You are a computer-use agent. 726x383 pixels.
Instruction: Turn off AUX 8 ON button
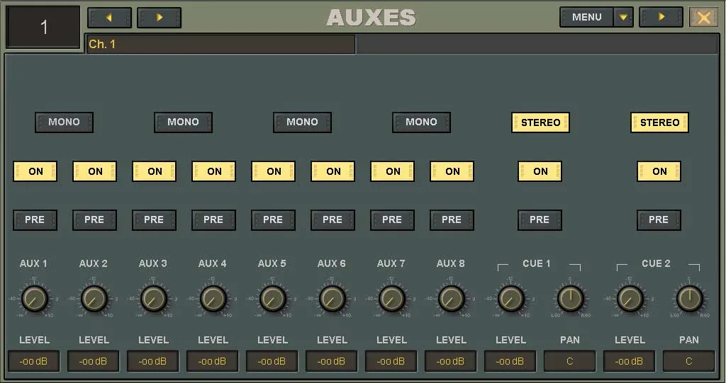[452, 171]
